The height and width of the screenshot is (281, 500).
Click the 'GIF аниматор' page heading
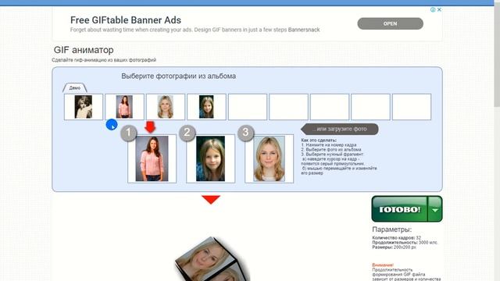click(x=84, y=50)
